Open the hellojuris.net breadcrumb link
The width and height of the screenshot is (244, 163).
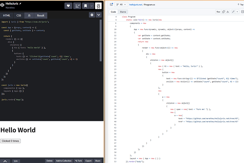[x=136, y=5]
